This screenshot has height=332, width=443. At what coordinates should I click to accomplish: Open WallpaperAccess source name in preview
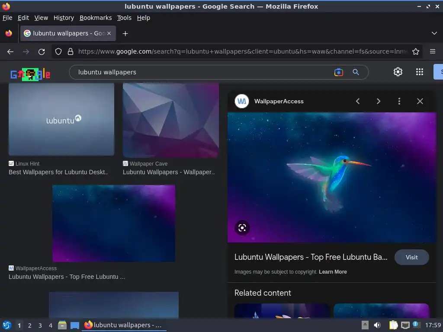tap(279, 101)
